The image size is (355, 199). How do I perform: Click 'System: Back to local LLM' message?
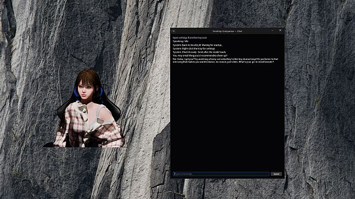click(x=198, y=45)
